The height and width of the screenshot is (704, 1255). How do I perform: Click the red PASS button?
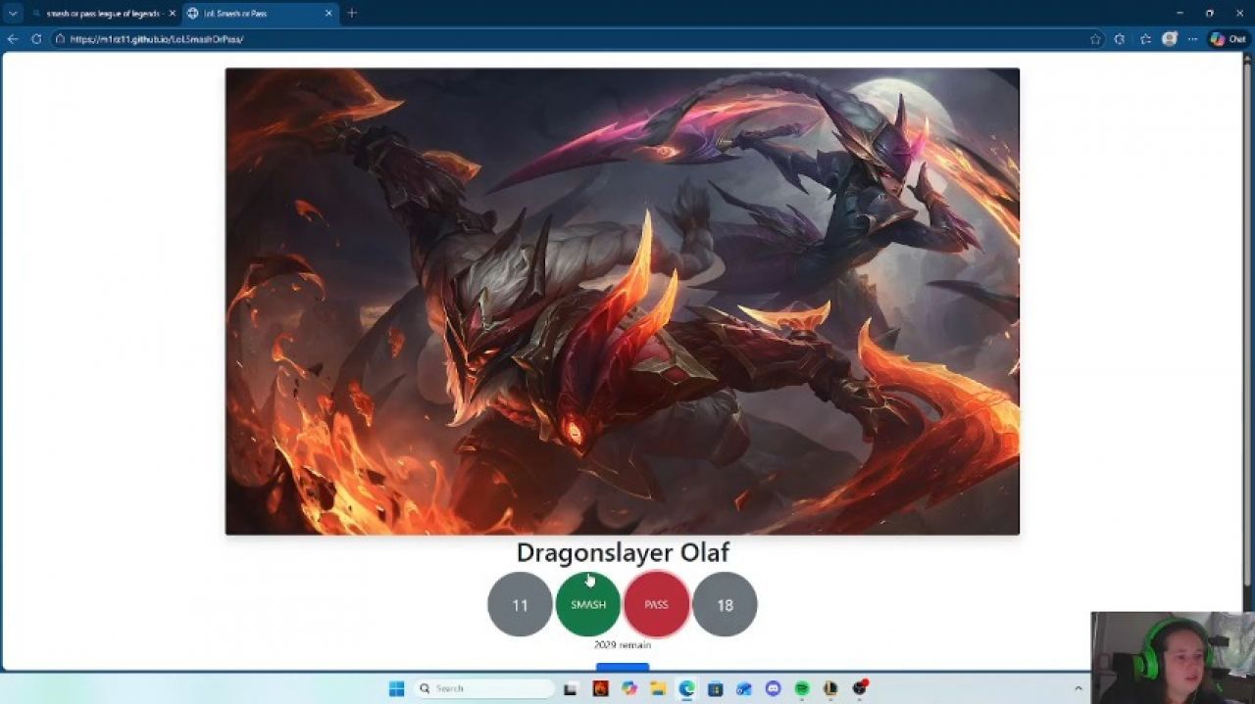point(657,604)
